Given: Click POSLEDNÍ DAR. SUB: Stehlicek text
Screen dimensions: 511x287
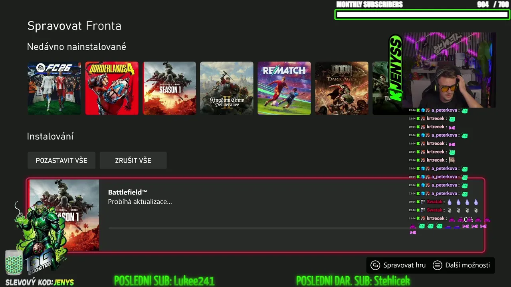Looking at the screenshot, I should (x=353, y=281).
